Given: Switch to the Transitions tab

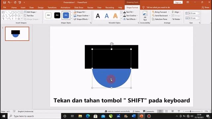Looking at the screenshot, I should pyautogui.click(x=52, y=8).
